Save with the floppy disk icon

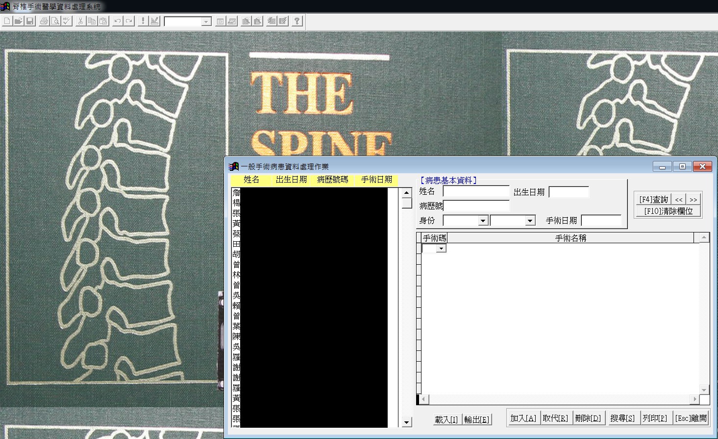coord(29,21)
